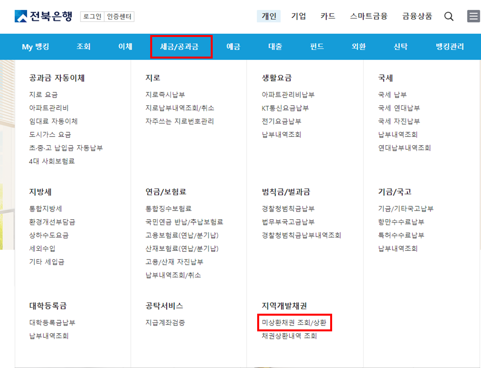Screen dimensions: 481x368
Task: Open the 이체 navigation tab
Action: point(125,46)
